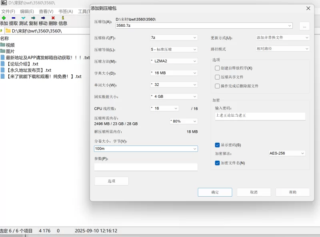Click the Add (添加) toolbar icon
This screenshot has width=320, height=237.
4,18
